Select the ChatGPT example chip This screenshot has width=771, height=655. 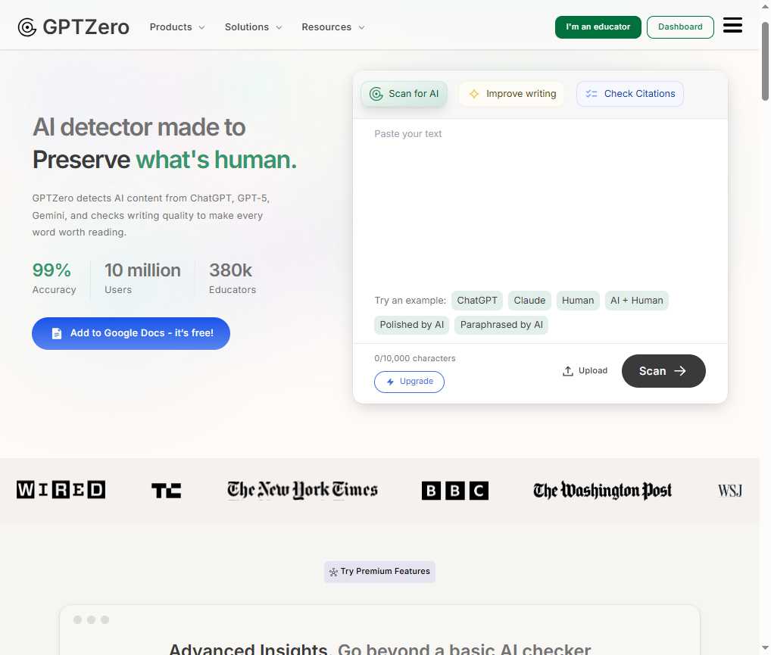[477, 301]
